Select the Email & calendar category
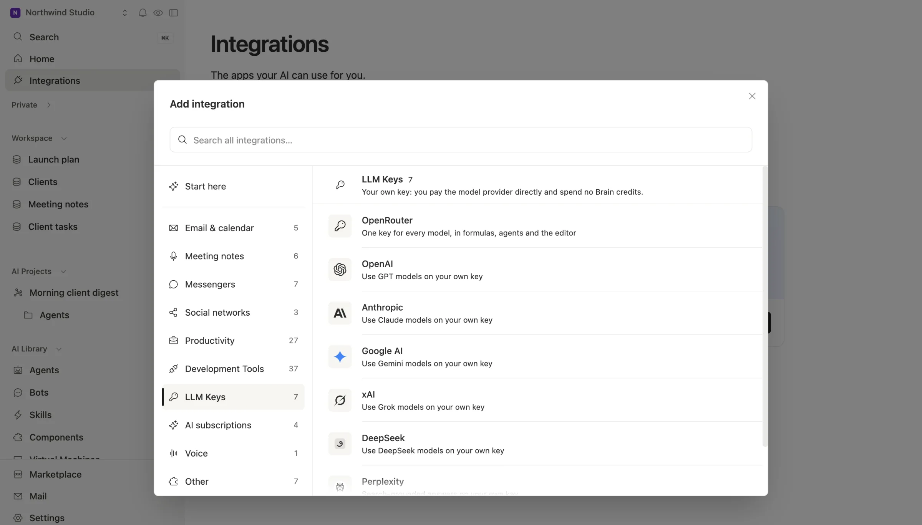 click(233, 228)
